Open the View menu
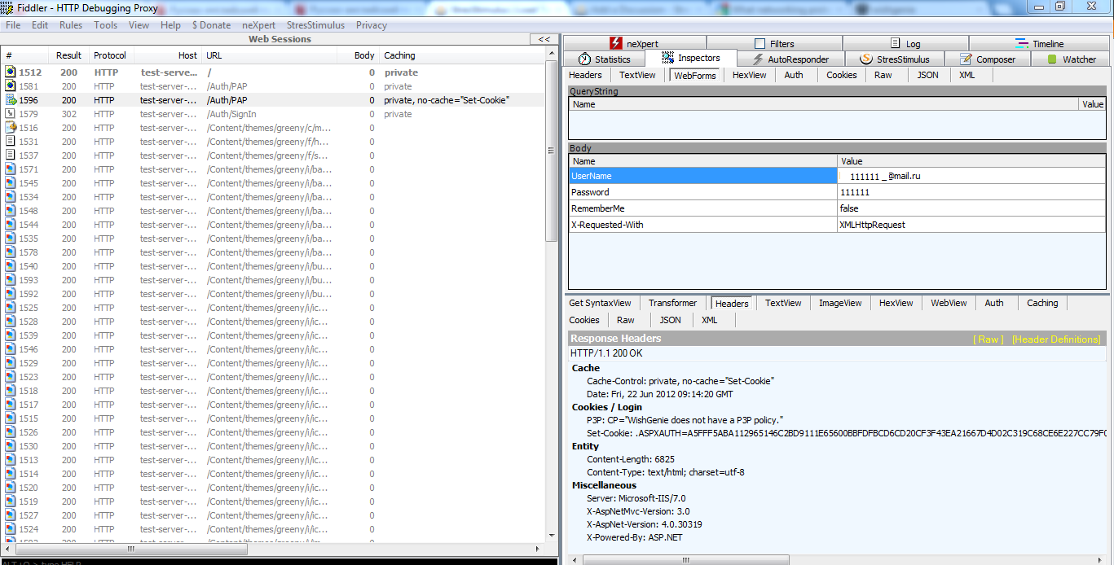This screenshot has width=1114, height=565. (139, 25)
